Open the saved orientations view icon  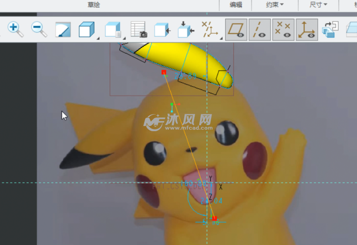coord(113,29)
